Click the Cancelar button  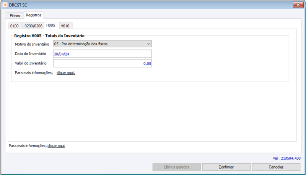pos(276,167)
